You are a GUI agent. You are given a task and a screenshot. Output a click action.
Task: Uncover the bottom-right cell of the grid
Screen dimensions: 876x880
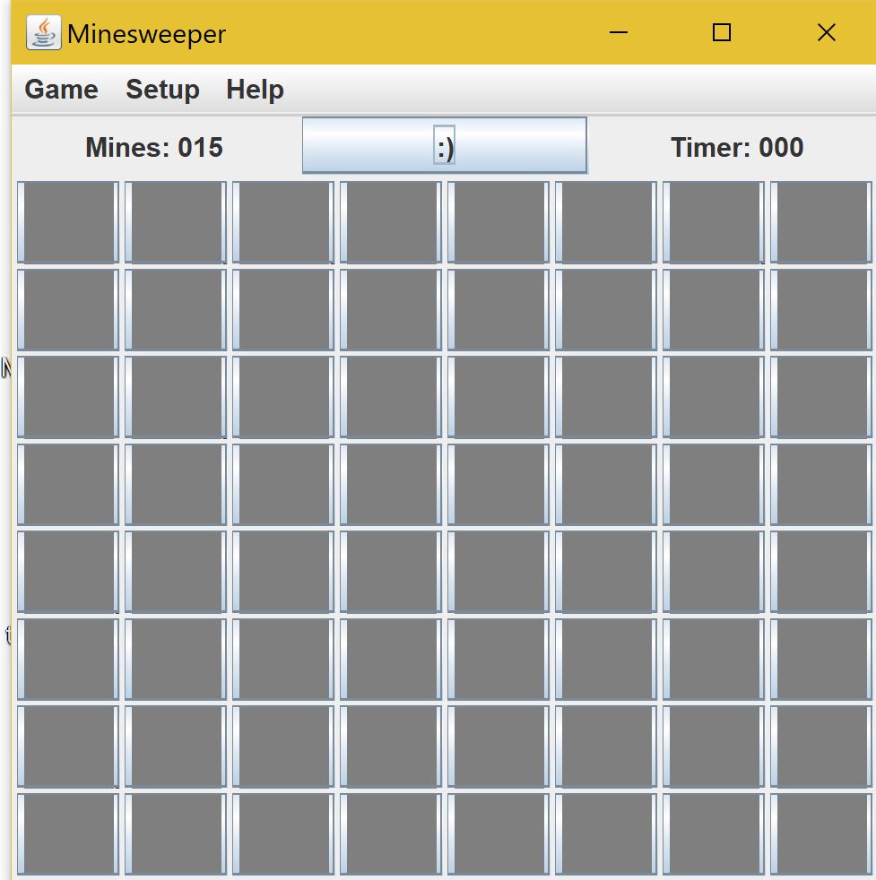[821, 834]
